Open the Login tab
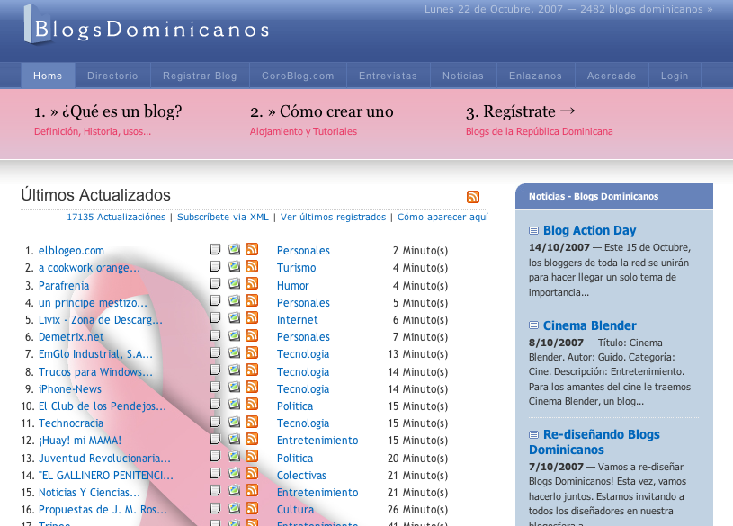This screenshot has height=526, width=733. click(x=675, y=76)
